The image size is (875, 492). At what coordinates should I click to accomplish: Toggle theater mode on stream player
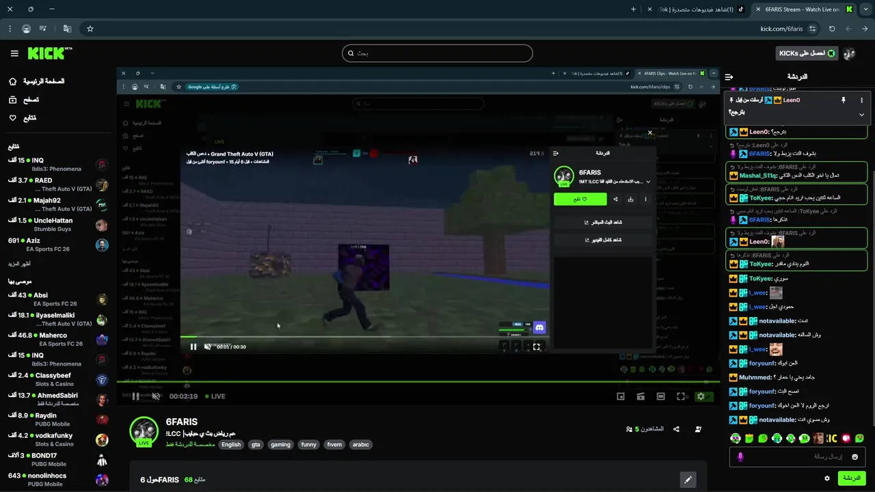click(x=660, y=396)
